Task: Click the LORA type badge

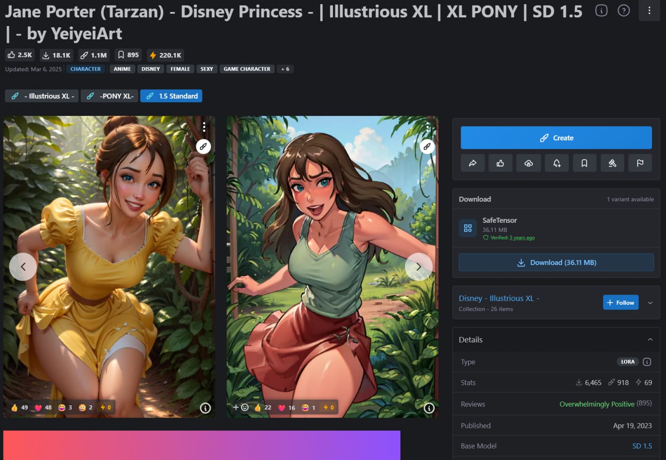Action: pos(628,362)
